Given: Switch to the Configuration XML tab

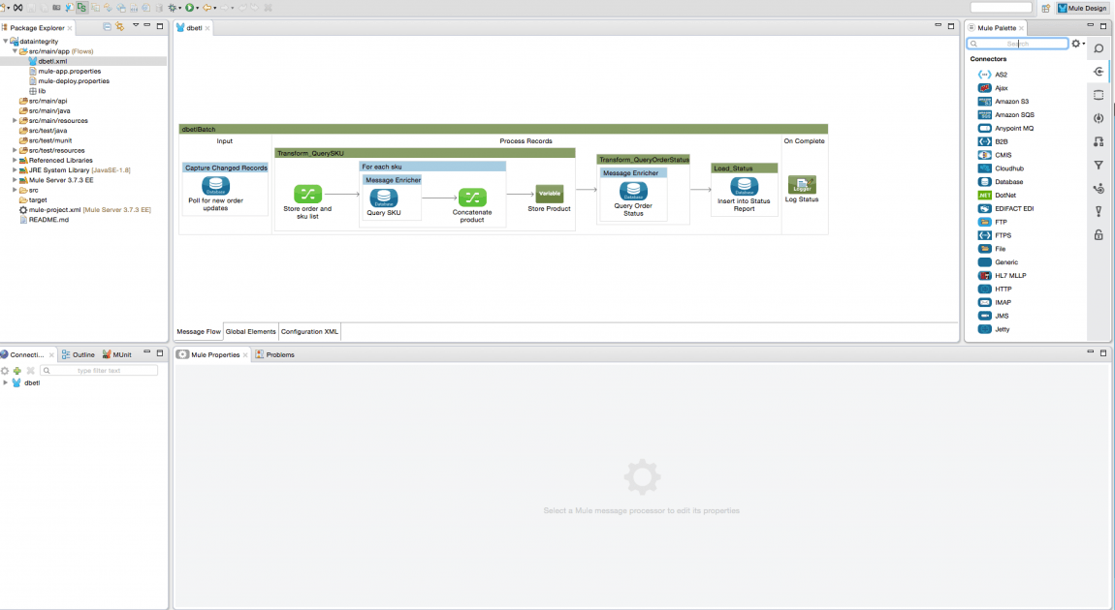Looking at the screenshot, I should pyautogui.click(x=308, y=331).
